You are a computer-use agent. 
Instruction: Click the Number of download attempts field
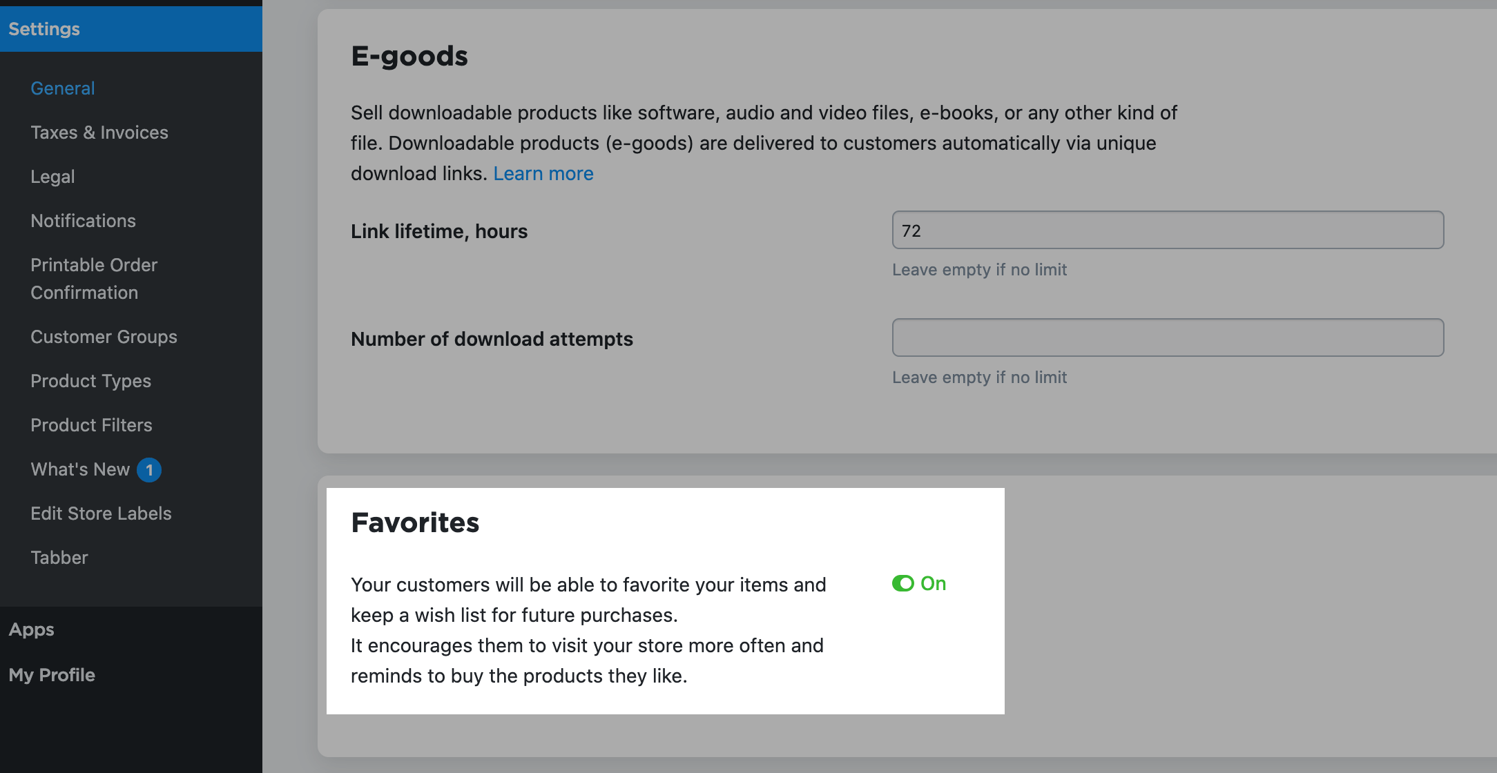tap(1167, 337)
